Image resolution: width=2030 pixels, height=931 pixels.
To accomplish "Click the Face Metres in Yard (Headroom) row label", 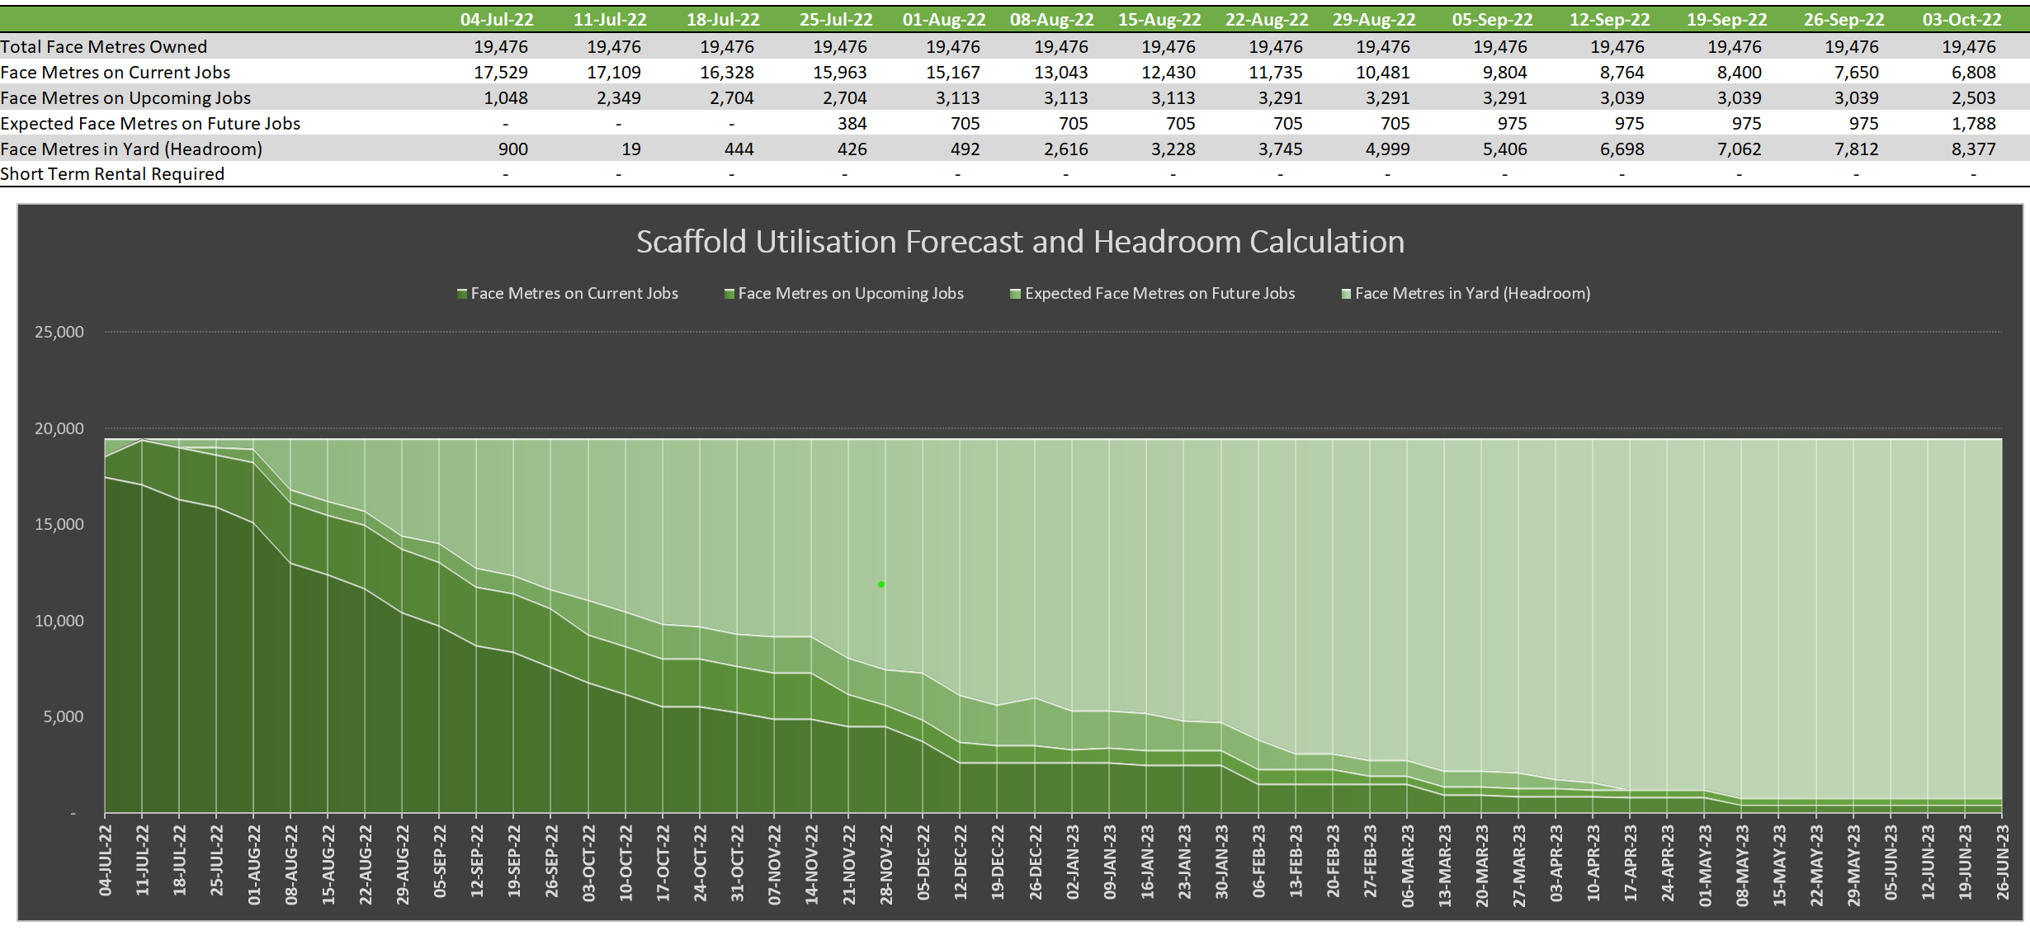I will (131, 149).
